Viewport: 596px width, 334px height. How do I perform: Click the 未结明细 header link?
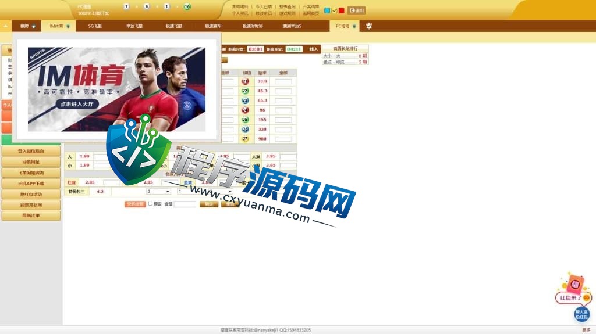(x=240, y=6)
